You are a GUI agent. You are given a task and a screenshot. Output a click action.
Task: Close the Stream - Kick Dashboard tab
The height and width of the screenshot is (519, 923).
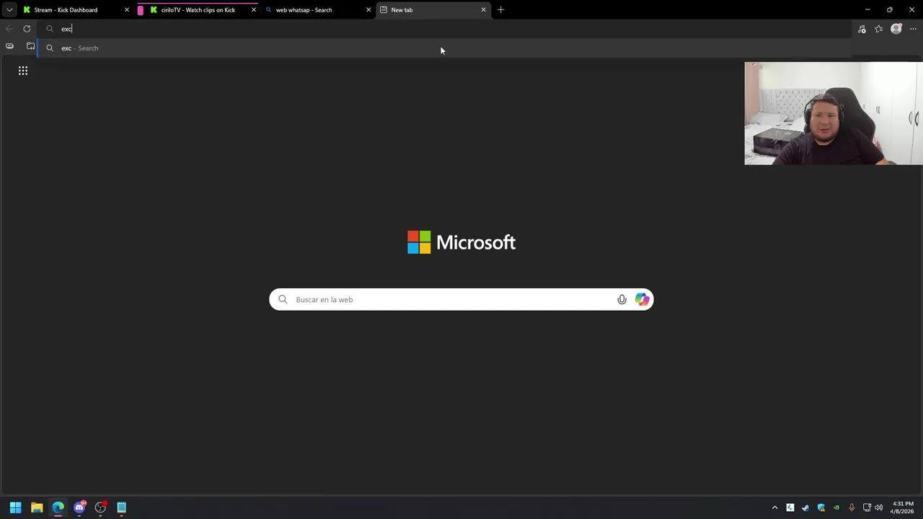point(127,10)
